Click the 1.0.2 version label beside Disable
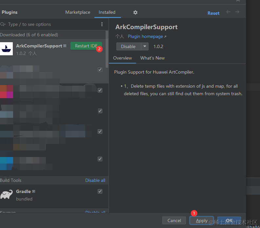 158,46
